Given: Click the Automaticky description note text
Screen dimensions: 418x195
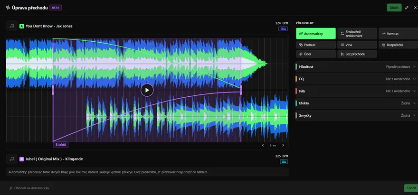Looking at the screenshot, I should (x=108, y=172).
